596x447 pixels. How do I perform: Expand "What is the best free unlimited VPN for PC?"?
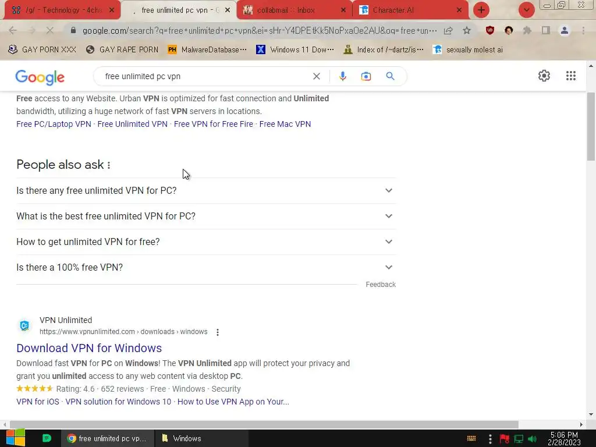[x=206, y=216]
